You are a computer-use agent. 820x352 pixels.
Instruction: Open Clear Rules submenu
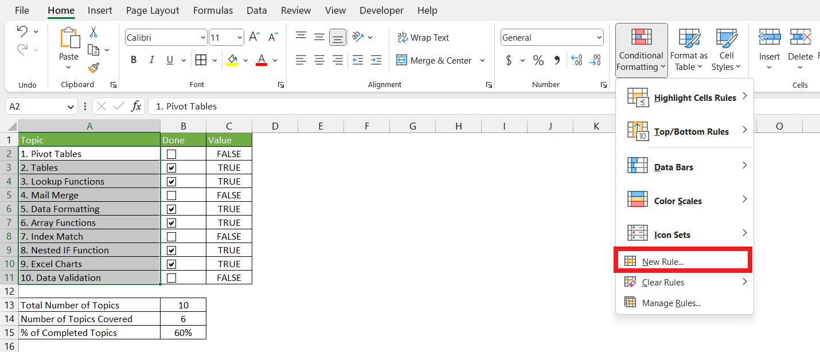pyautogui.click(x=685, y=282)
